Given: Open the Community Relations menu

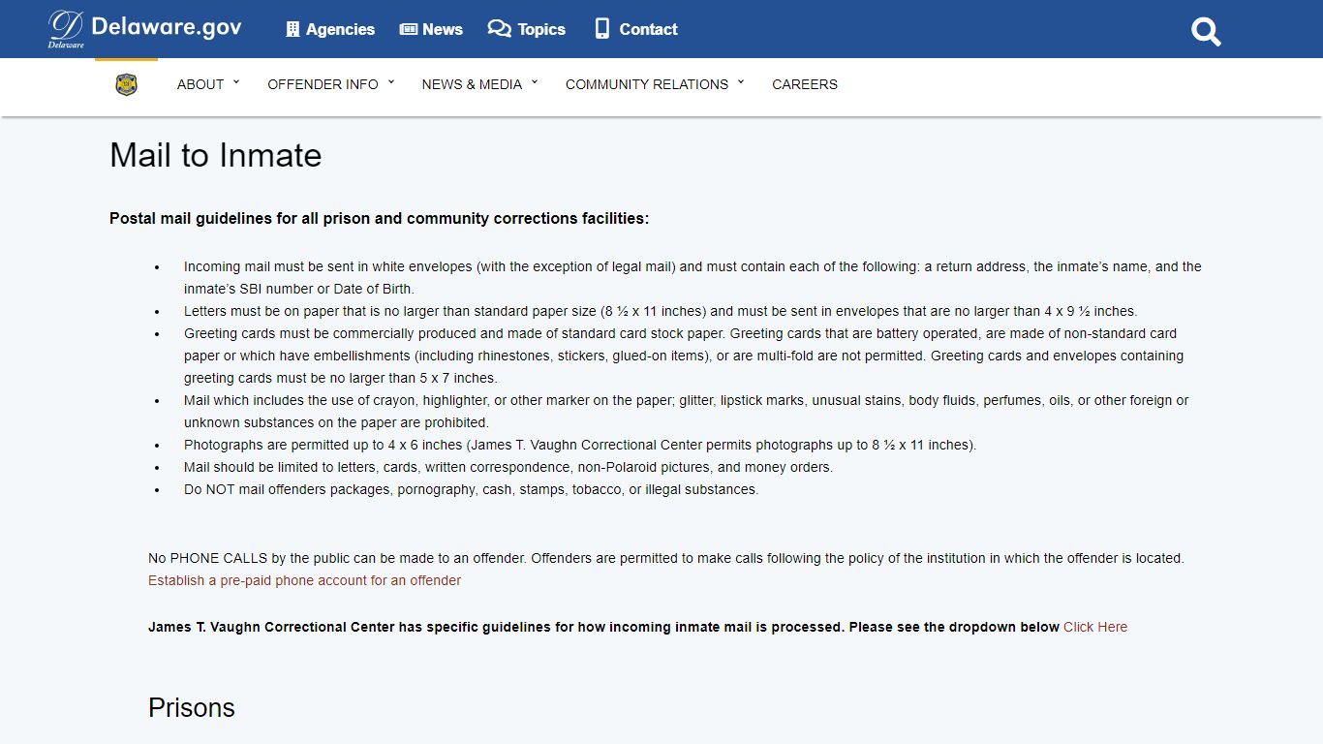Looking at the screenshot, I should pos(647,84).
